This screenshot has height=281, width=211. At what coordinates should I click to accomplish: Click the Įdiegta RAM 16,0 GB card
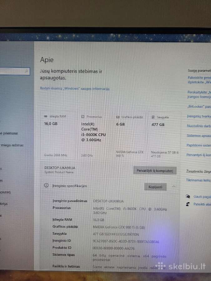[x=58, y=135]
